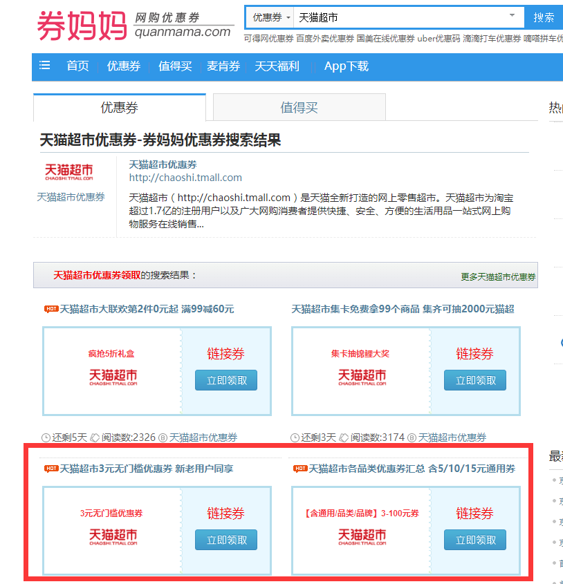Screen dimensions: 563x584
Task: Click the 券妈妈 site logo
Action: click(x=82, y=26)
